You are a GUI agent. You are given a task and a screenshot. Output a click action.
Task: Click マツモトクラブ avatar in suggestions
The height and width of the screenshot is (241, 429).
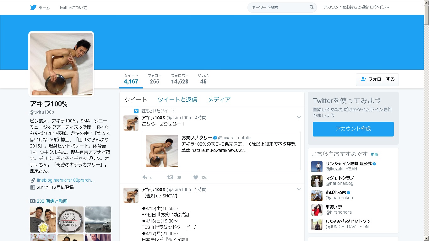(x=317, y=181)
